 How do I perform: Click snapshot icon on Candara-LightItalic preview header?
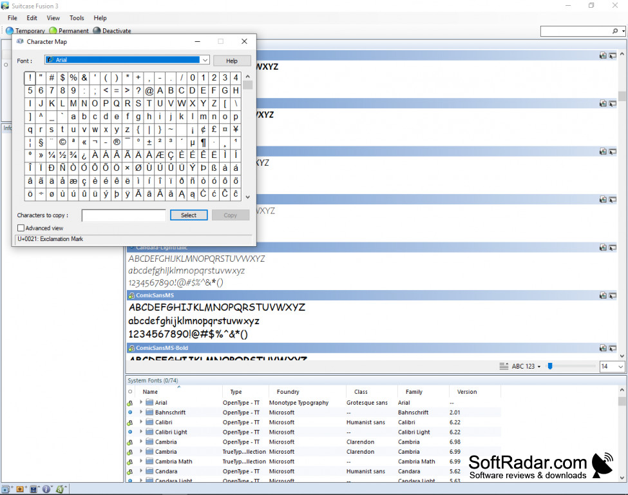point(603,247)
